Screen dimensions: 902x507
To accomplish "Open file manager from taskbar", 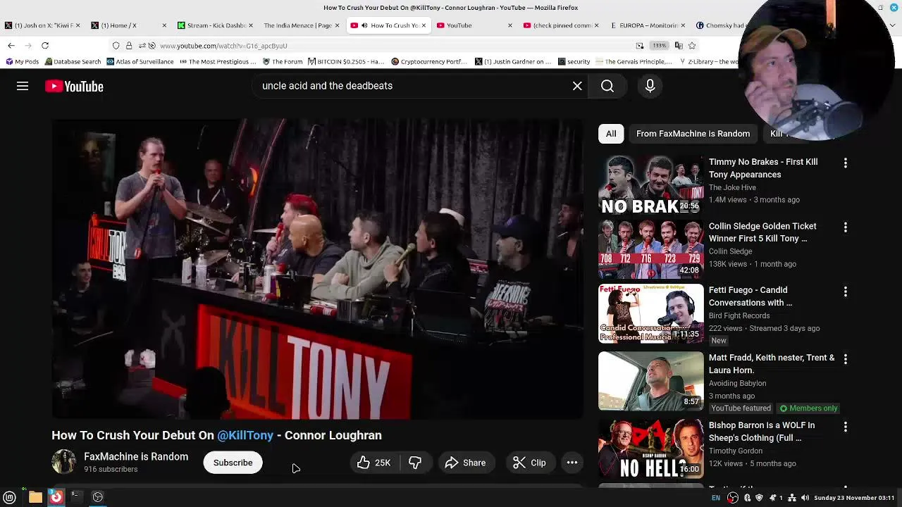I will tap(35, 498).
